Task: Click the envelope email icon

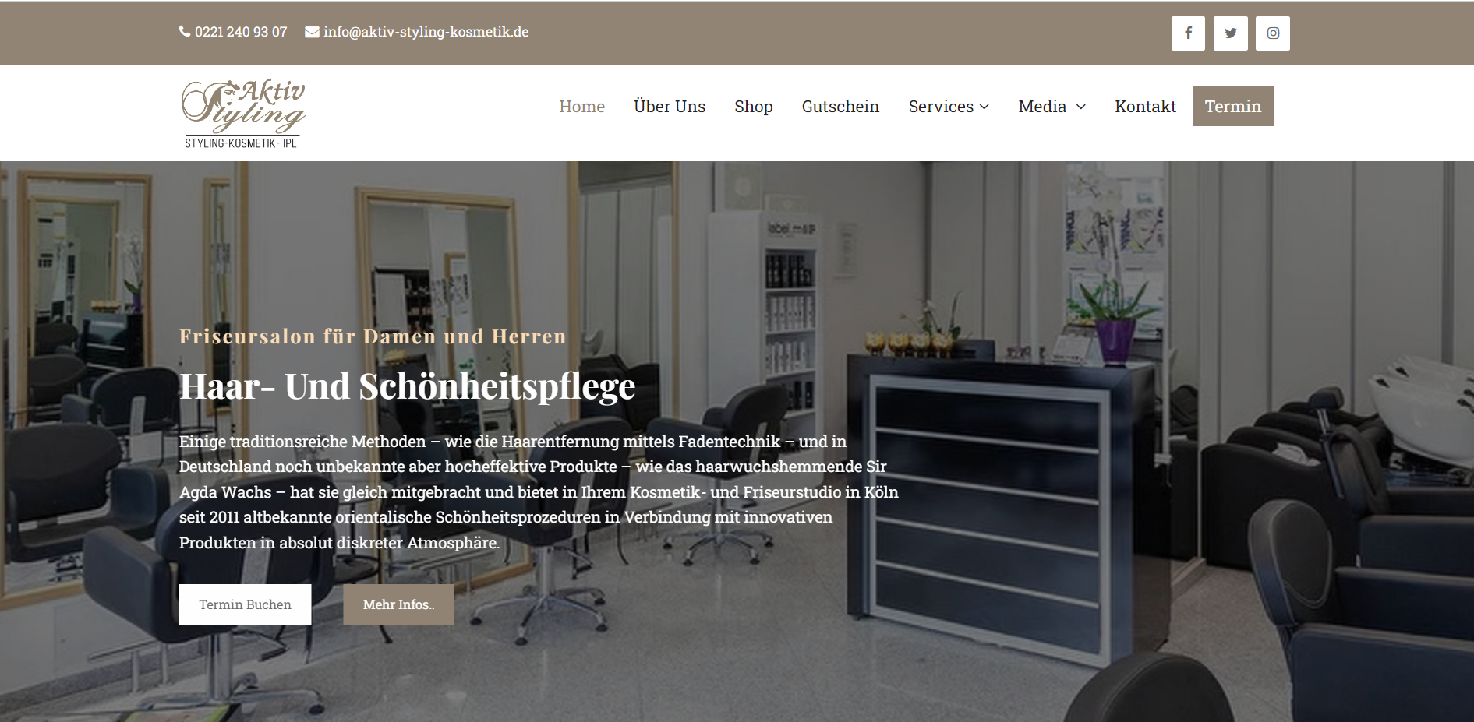Action: click(312, 32)
